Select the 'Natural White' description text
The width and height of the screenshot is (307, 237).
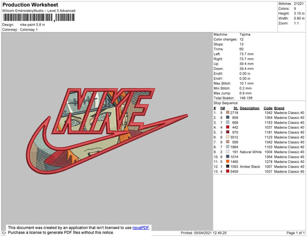tap(251, 152)
